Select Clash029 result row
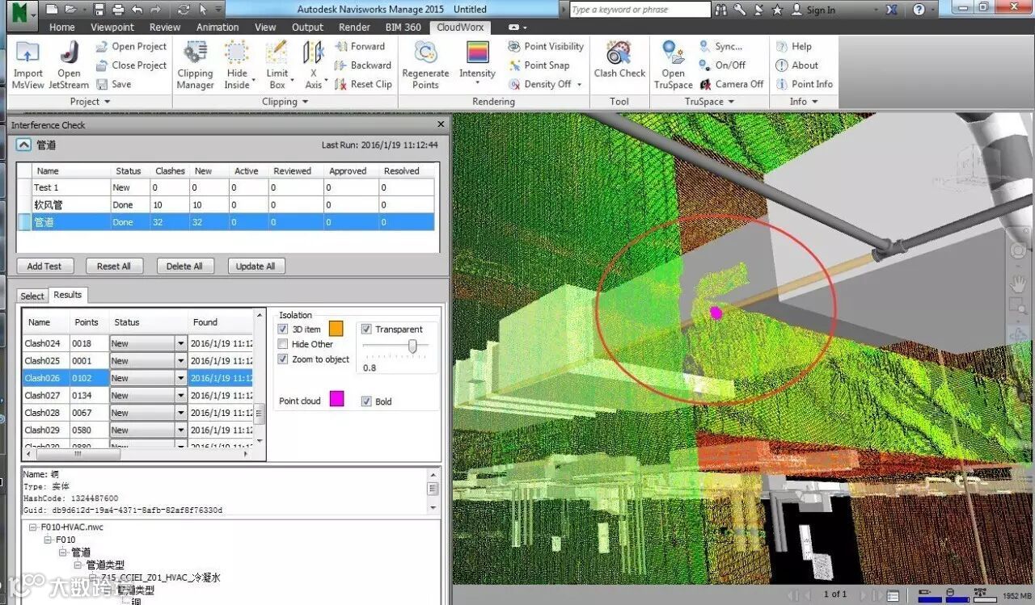 [137, 430]
